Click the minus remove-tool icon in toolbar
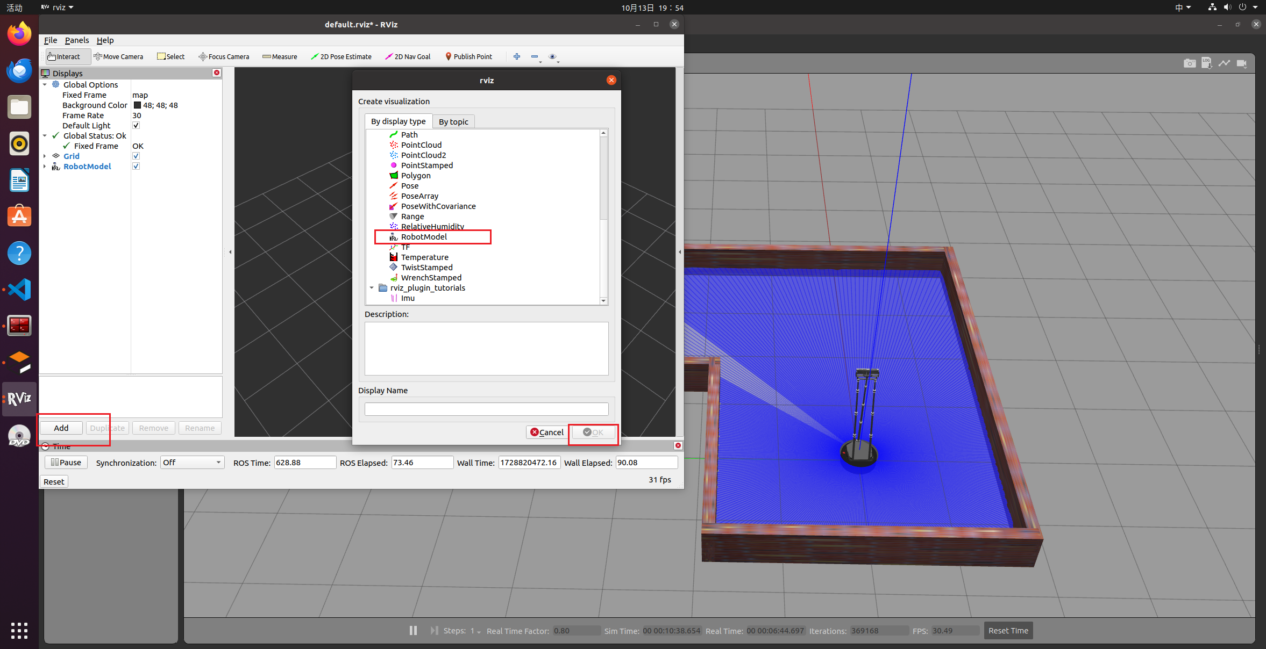The width and height of the screenshot is (1266, 649). (535, 56)
